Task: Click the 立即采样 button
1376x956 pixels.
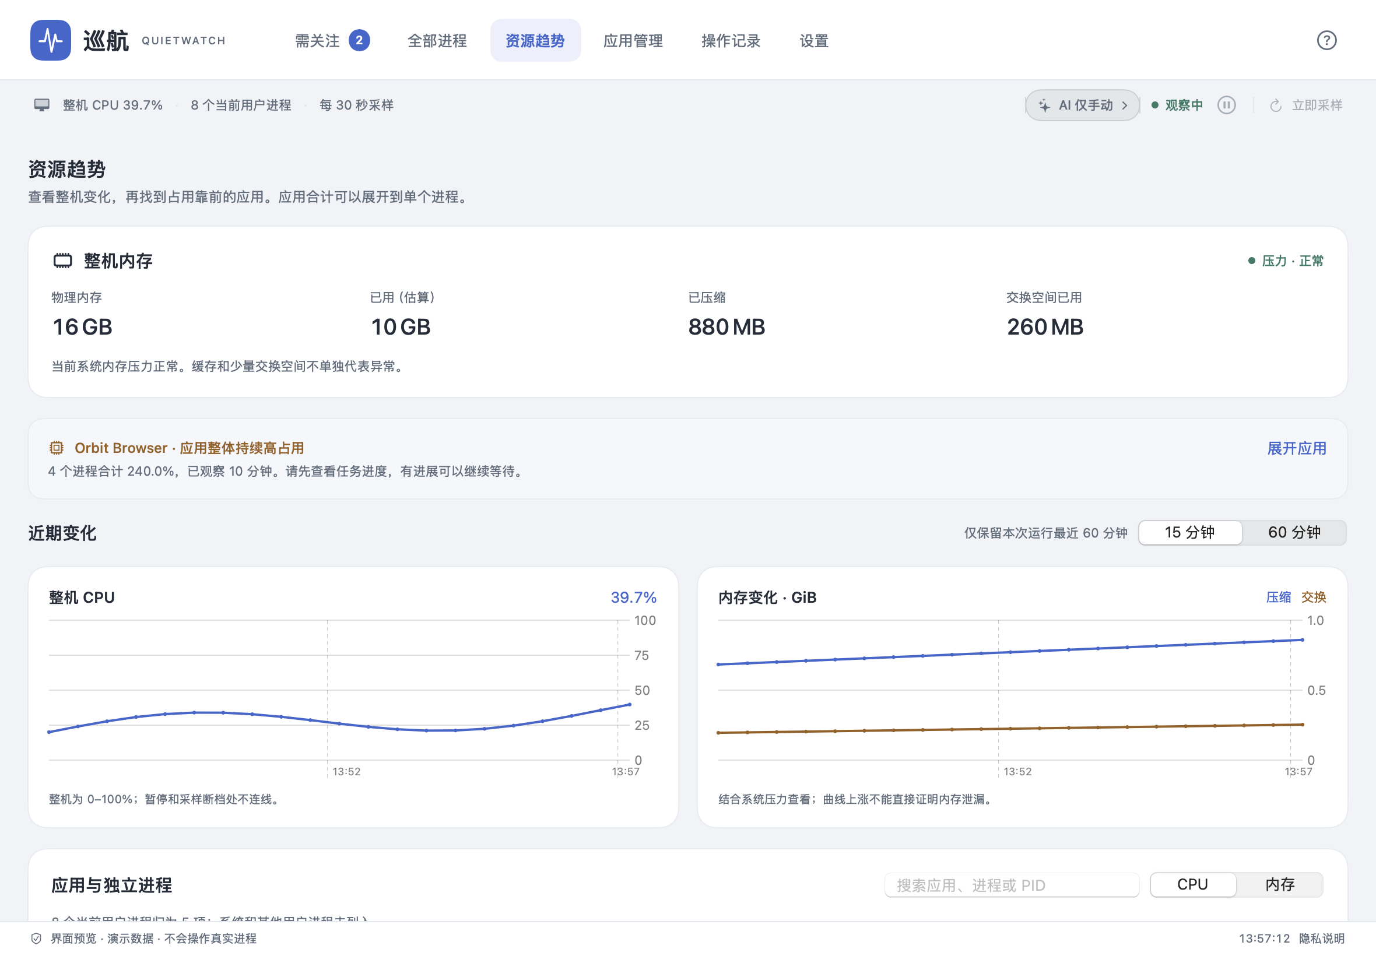Action: coord(1305,106)
